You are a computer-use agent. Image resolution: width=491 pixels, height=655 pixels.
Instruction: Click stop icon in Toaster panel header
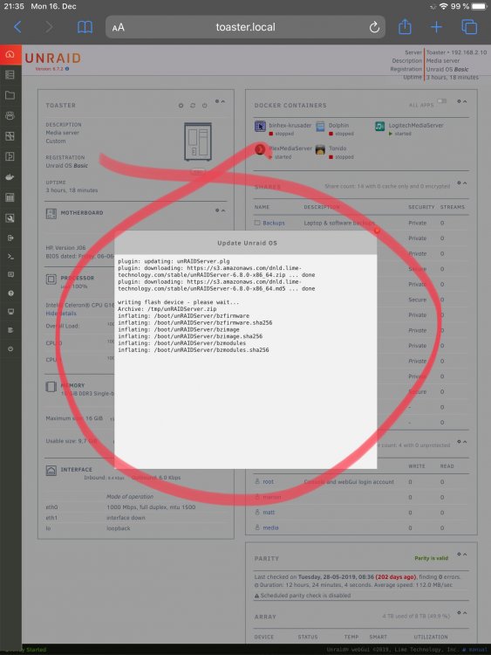click(181, 106)
